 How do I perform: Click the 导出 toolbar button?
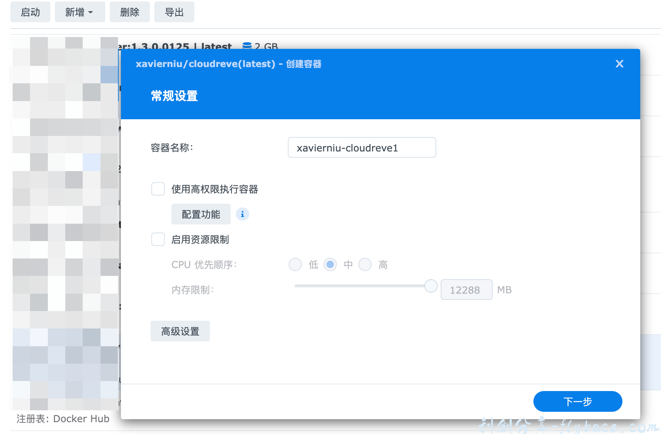click(x=174, y=12)
